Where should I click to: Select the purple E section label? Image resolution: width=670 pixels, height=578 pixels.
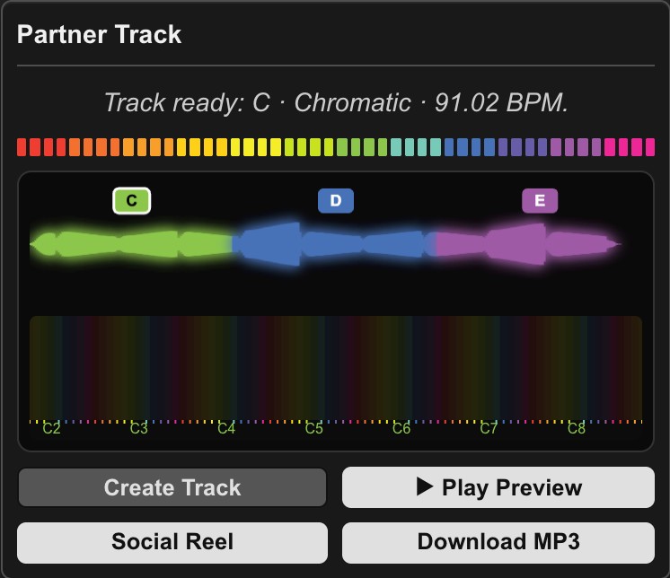click(540, 201)
